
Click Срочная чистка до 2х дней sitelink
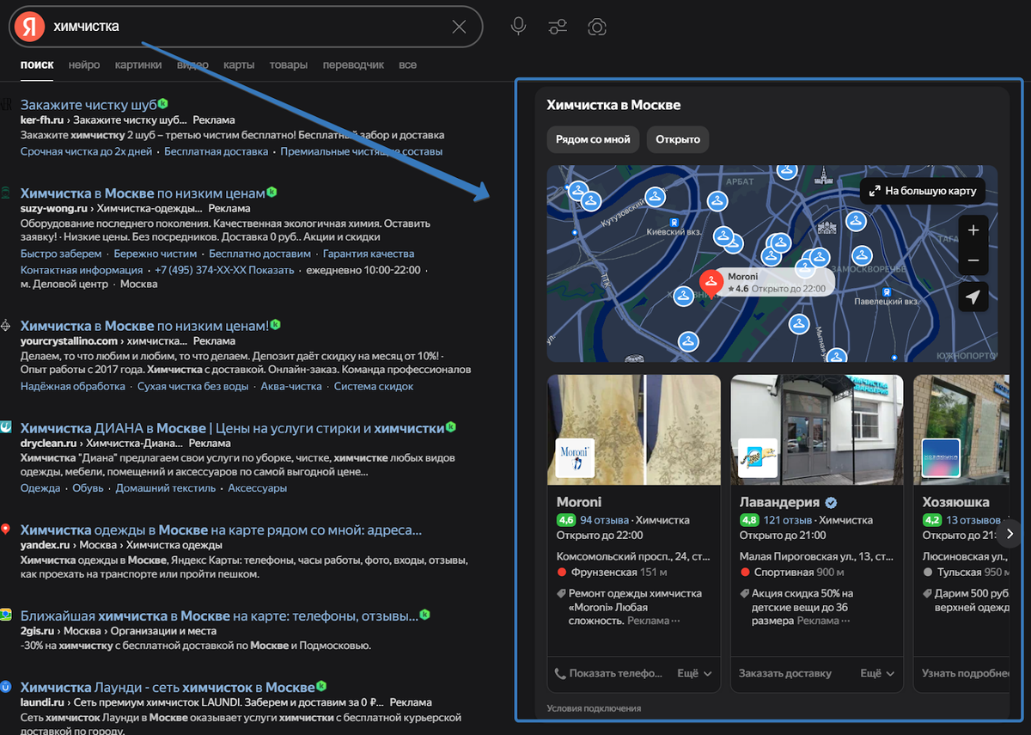[86, 151]
